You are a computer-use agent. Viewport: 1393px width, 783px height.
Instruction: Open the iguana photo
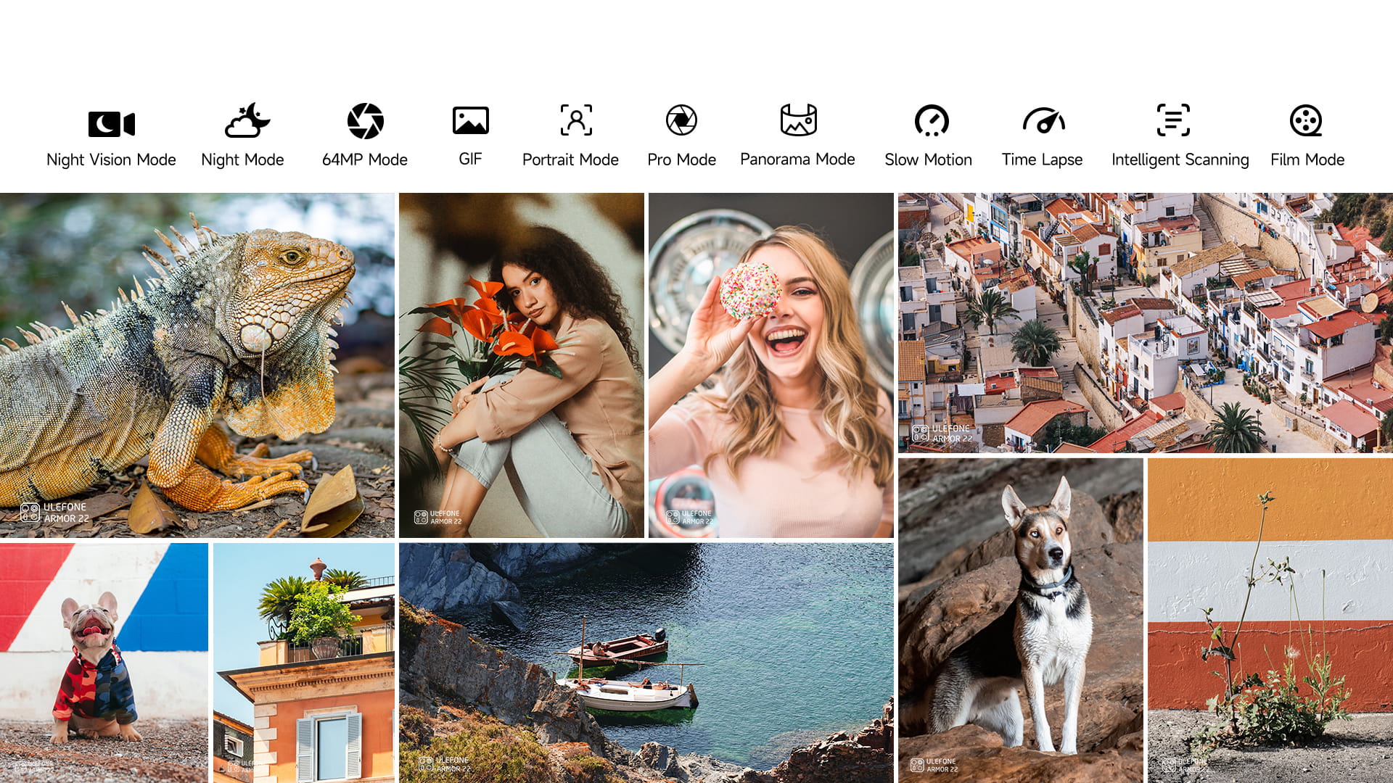tap(197, 365)
